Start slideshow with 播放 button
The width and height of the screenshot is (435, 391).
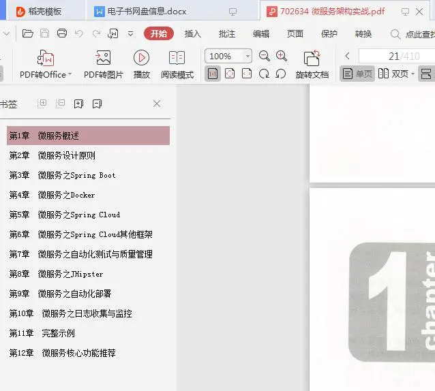tap(142, 64)
